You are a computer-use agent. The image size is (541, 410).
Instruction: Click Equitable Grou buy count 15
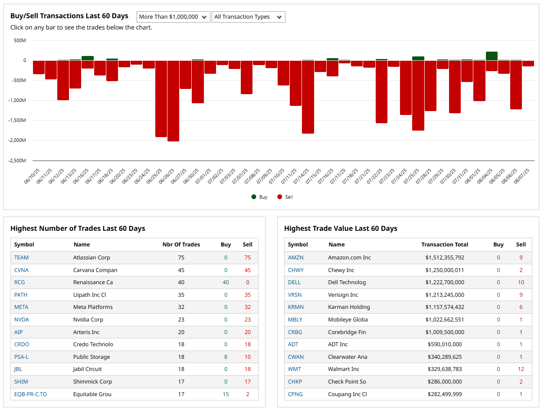tap(226, 394)
